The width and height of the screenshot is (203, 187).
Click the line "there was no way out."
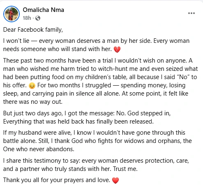(33, 102)
